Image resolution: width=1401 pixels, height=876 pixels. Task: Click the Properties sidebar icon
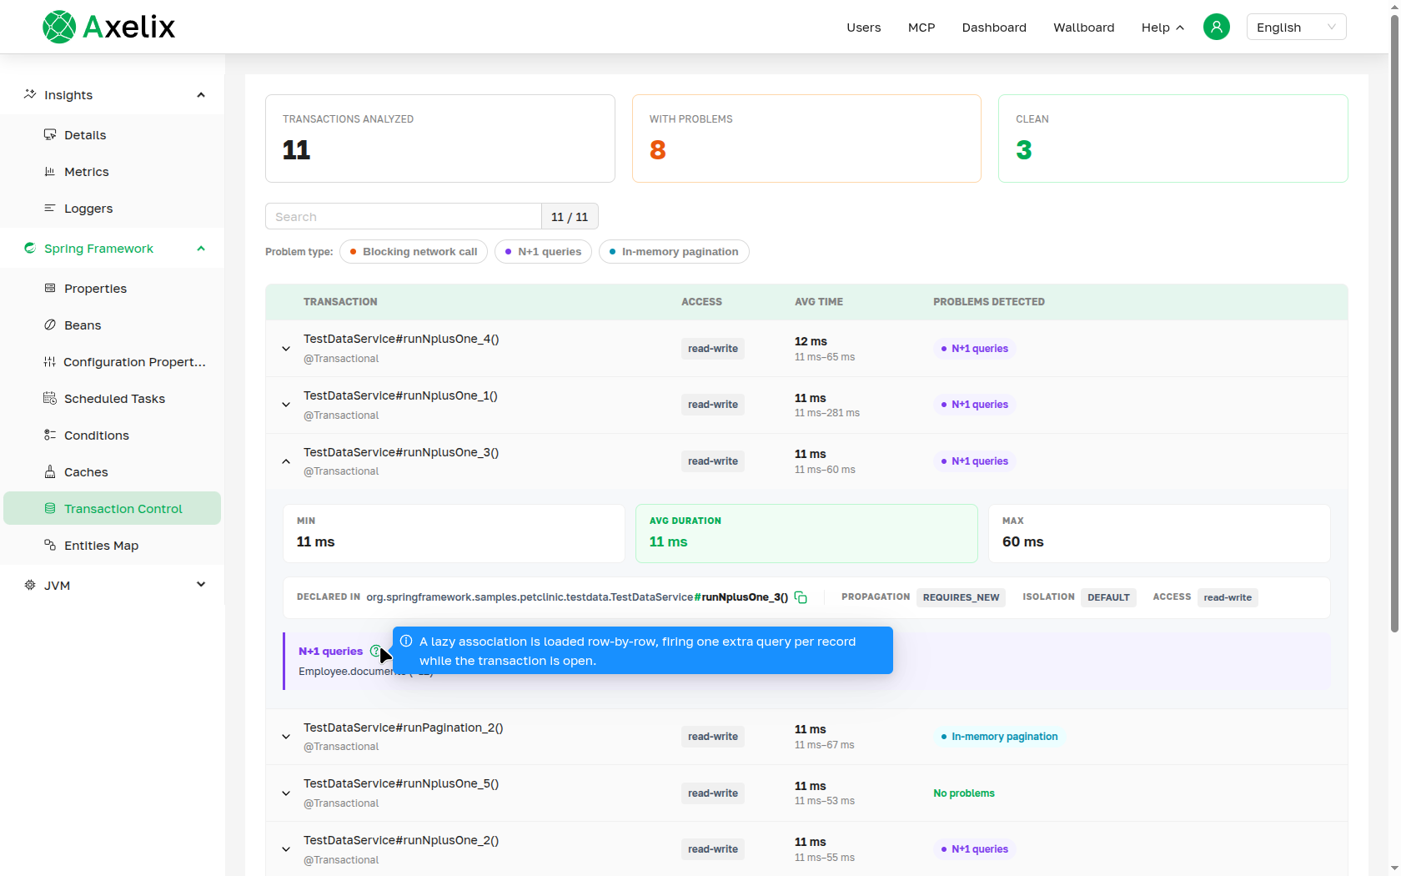click(50, 288)
